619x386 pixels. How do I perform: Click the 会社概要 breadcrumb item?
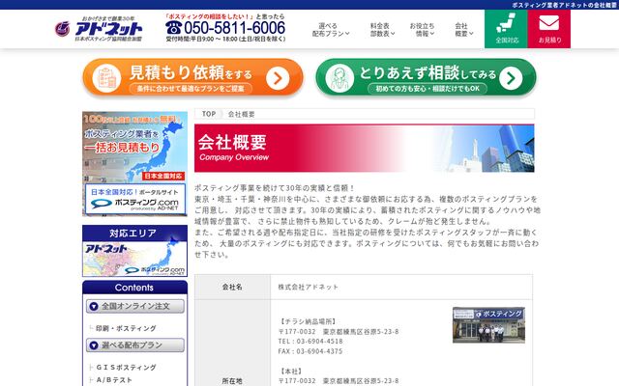coord(241,114)
